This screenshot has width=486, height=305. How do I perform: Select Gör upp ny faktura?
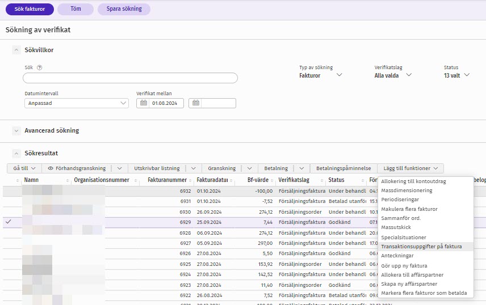click(404, 266)
